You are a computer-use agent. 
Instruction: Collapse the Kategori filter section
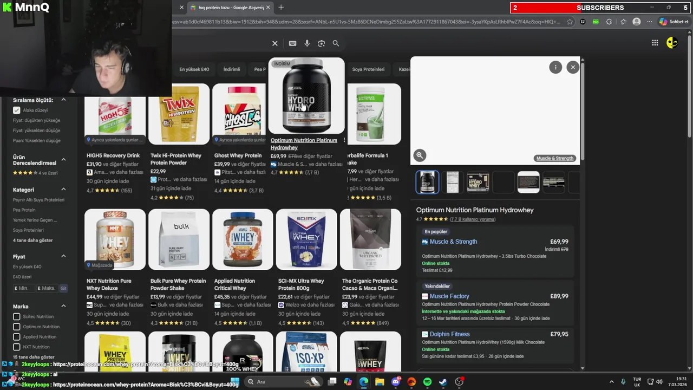point(63,189)
